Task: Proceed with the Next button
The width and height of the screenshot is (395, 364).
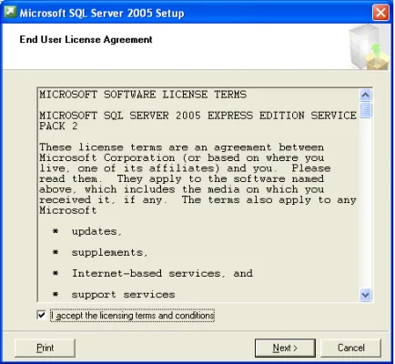Action: coord(285,348)
